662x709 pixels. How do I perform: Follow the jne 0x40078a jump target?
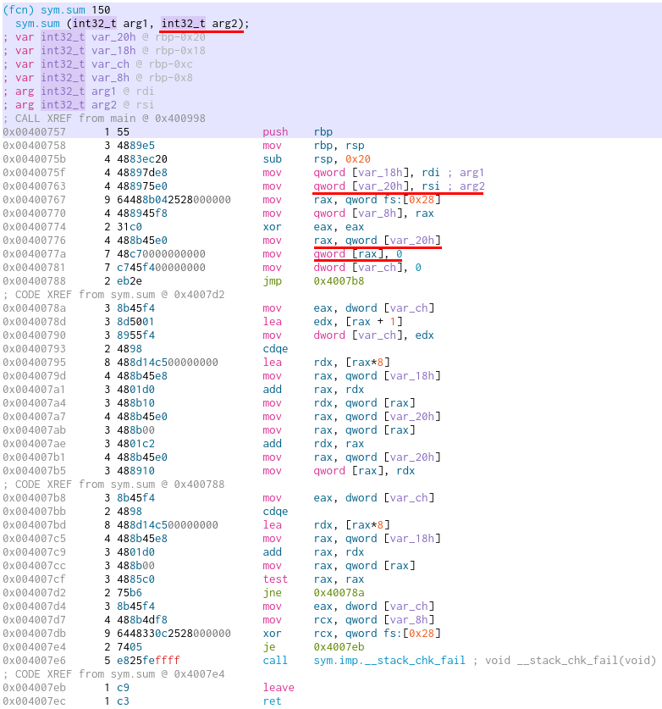coord(340,592)
